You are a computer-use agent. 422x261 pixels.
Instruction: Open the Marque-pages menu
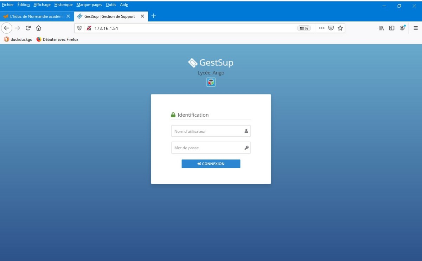(x=89, y=5)
